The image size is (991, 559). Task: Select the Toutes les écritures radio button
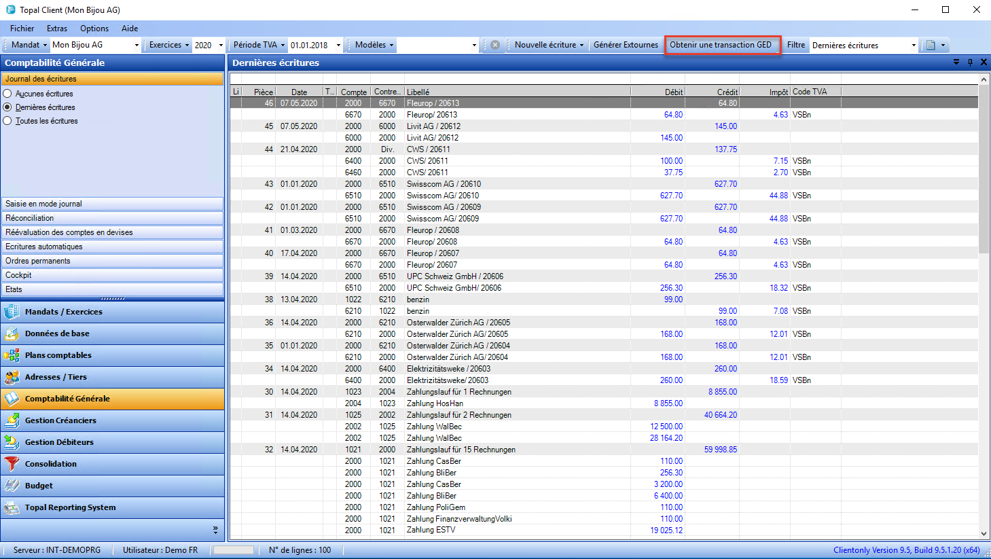7,121
